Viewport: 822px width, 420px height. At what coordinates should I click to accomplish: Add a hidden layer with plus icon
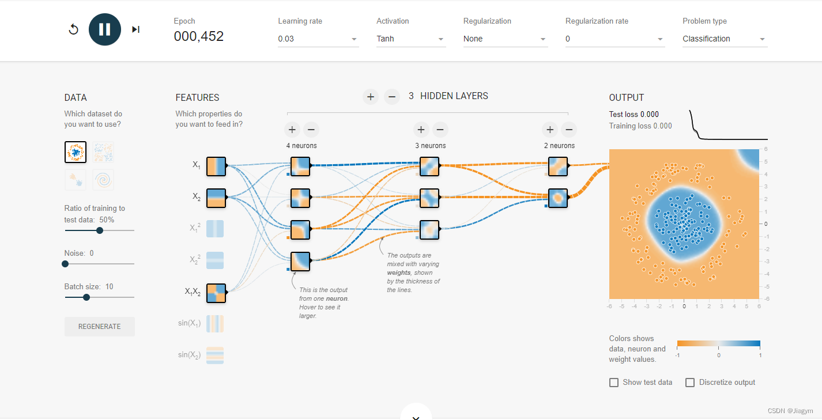tap(371, 97)
